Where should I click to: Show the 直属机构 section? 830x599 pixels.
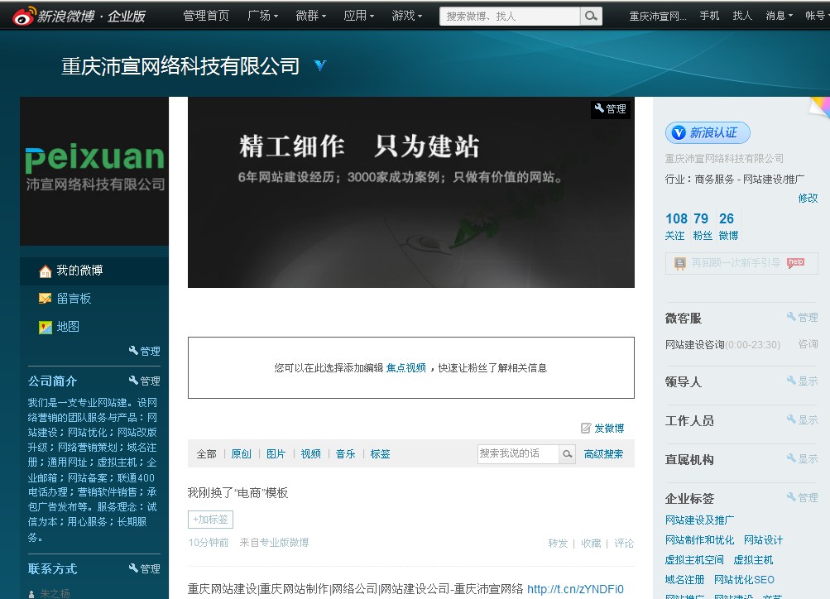coord(801,459)
